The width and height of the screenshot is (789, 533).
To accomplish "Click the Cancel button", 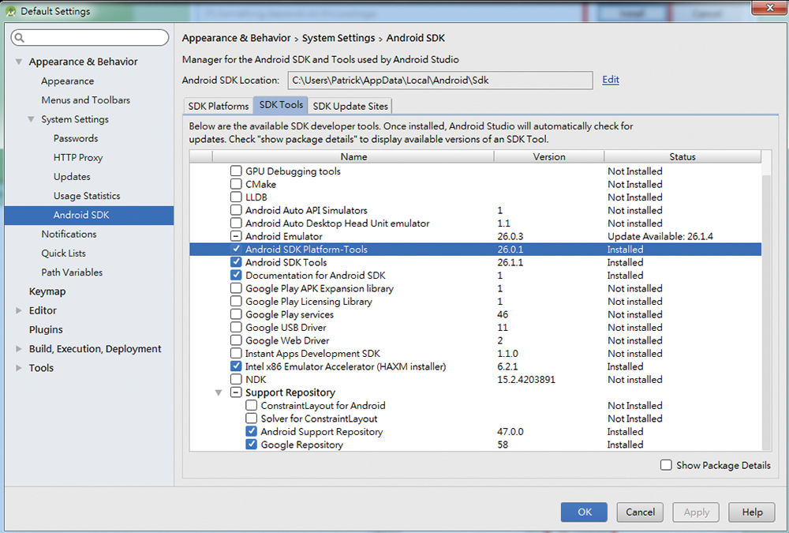I will tap(640, 512).
